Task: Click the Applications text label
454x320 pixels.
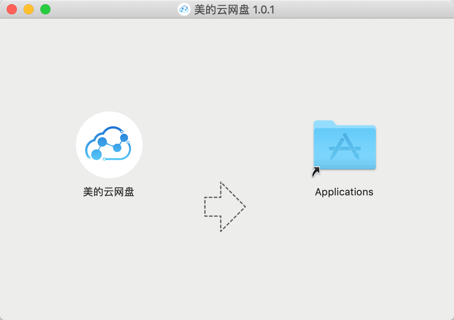Action: 344,192
